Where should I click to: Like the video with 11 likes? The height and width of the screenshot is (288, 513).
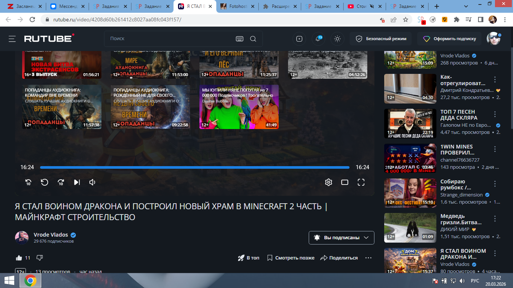coord(23,258)
